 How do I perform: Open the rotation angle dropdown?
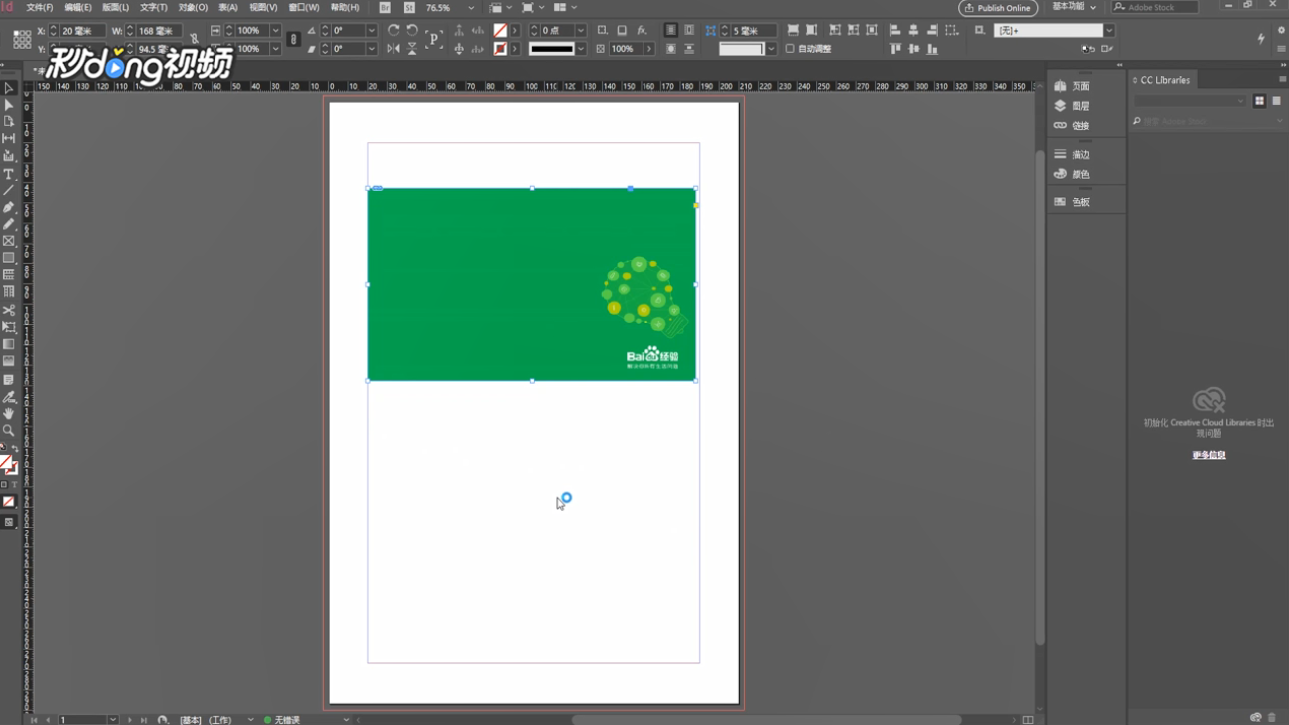coord(371,31)
